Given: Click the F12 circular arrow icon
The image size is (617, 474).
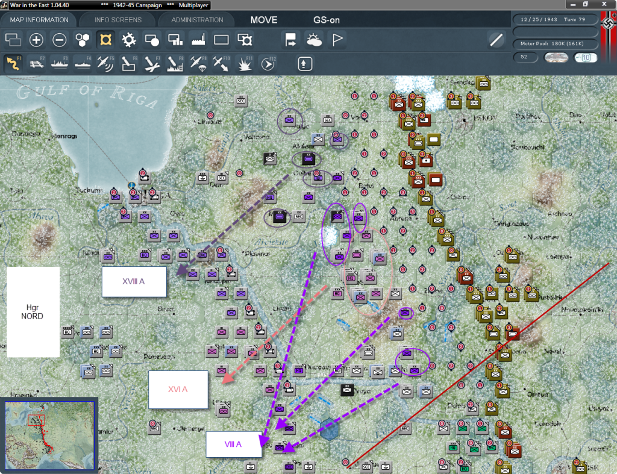Looking at the screenshot, I should (x=268, y=63).
